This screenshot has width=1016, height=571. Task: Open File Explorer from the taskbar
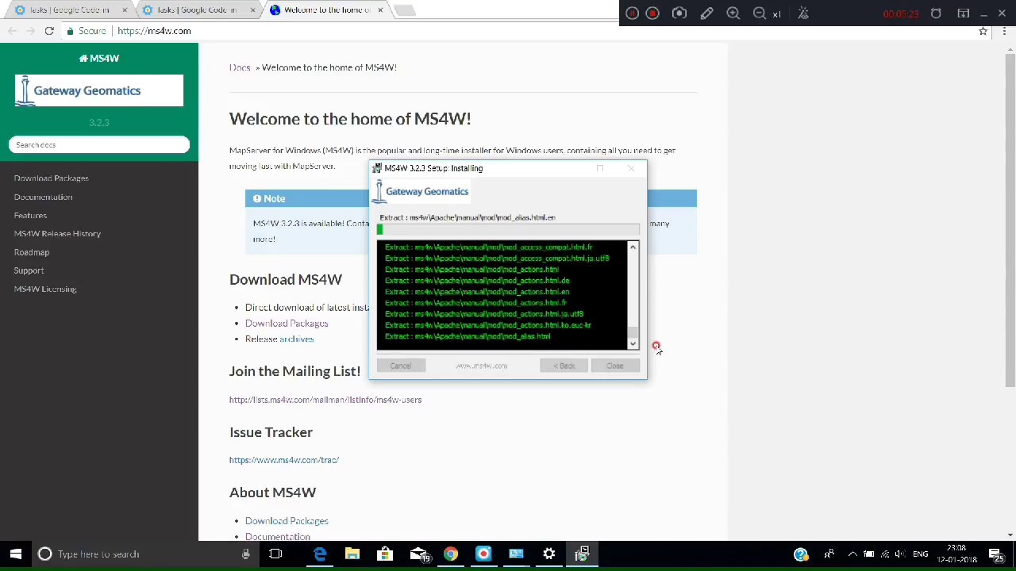point(352,554)
